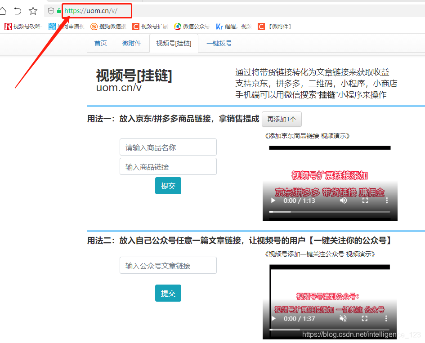Open the 如何申请视 bookmark

pyautogui.click(x=67, y=26)
